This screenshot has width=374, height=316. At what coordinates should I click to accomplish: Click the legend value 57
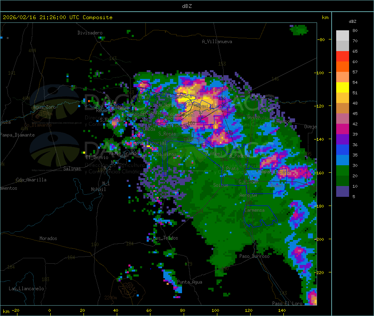355,72
